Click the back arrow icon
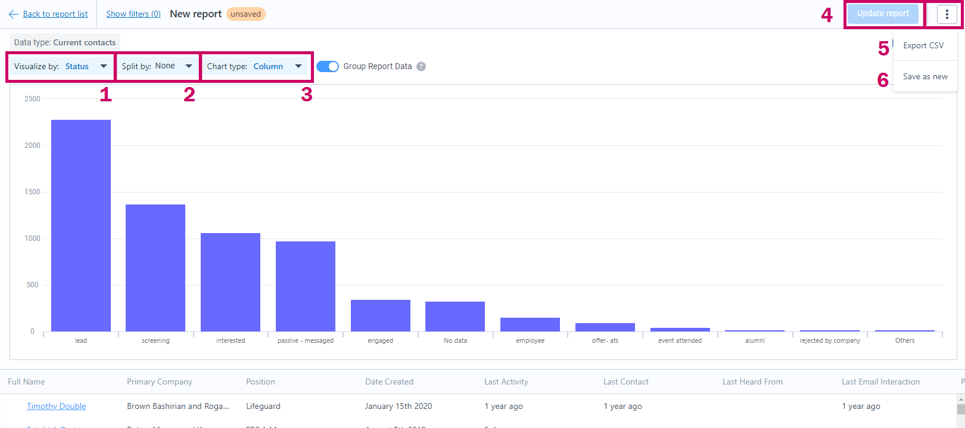This screenshot has height=428, width=965. click(14, 14)
